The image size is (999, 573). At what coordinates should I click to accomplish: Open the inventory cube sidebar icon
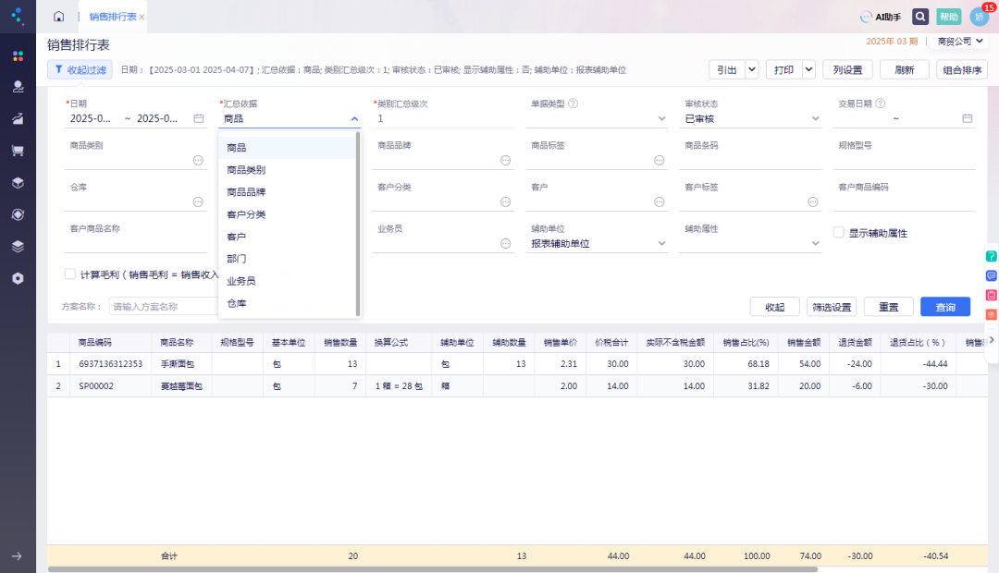point(18,183)
